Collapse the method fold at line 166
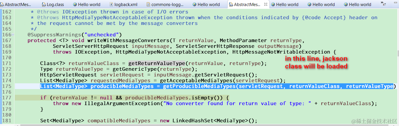Image resolution: width=399 pixels, height=126 pixels. [x=13, y=35]
